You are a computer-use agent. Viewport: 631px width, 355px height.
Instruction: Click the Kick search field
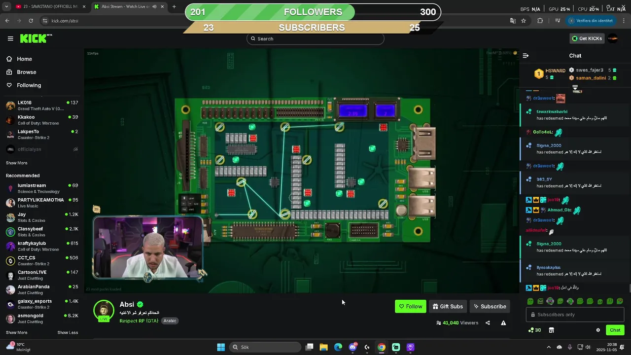click(x=315, y=38)
